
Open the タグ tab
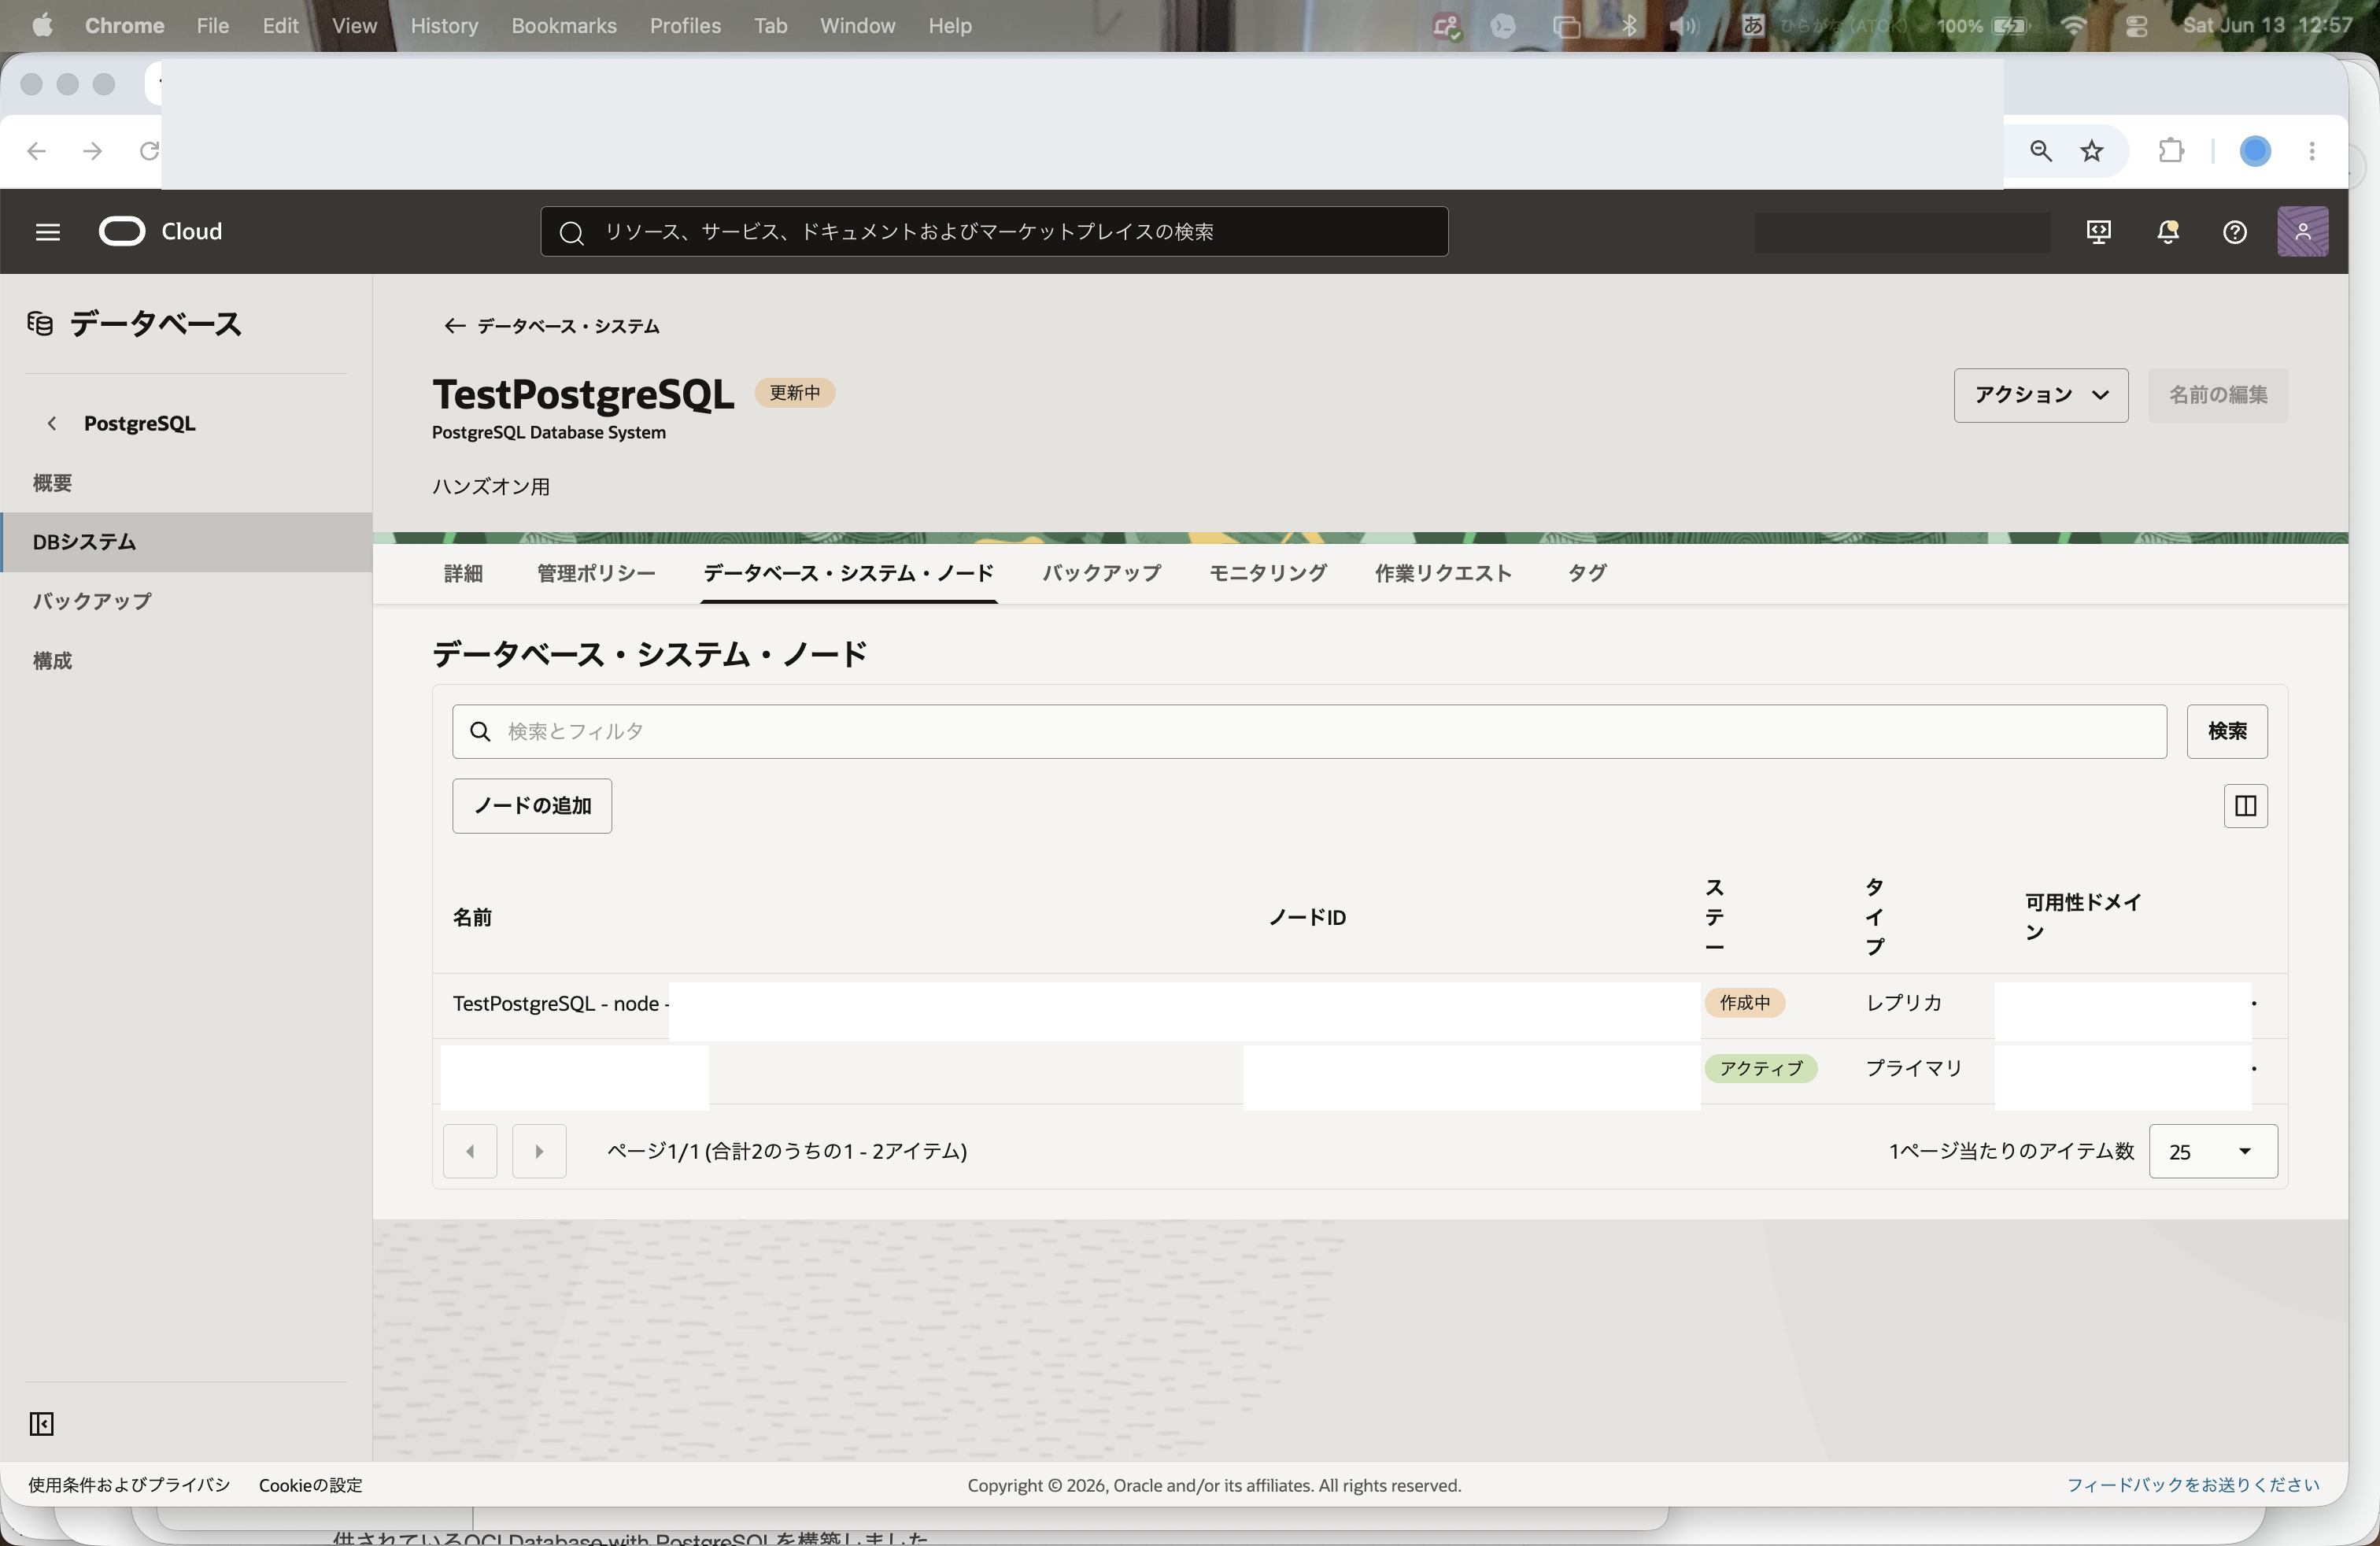[1587, 573]
